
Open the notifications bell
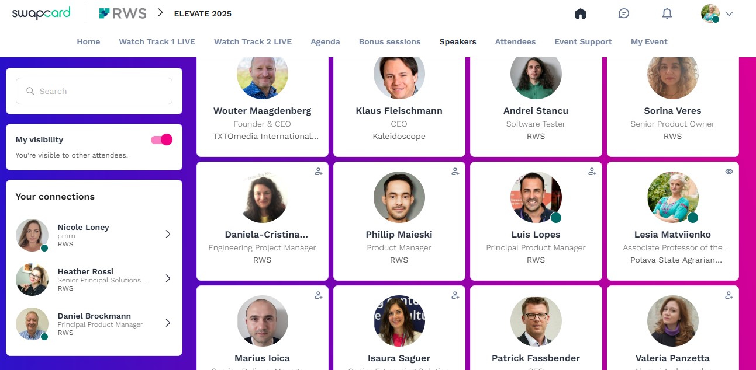click(x=667, y=13)
